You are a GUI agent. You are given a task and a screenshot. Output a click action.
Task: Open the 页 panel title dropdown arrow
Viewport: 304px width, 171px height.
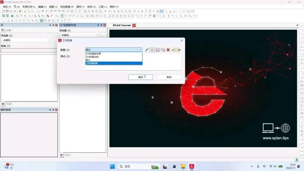click(x=50, y=25)
